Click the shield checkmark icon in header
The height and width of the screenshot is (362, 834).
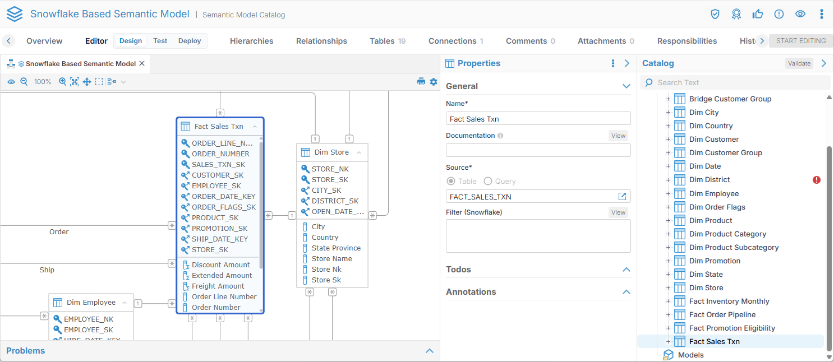coord(715,14)
